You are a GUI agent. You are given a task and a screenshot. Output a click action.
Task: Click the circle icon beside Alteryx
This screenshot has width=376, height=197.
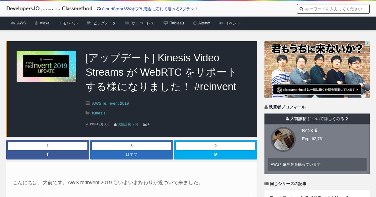[x=195, y=23]
